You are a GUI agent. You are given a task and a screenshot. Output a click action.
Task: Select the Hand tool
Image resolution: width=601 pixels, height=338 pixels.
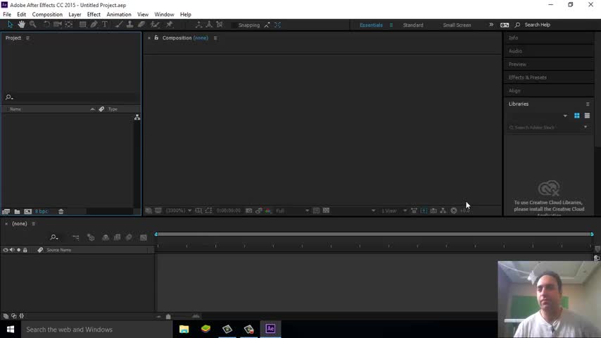[21, 25]
